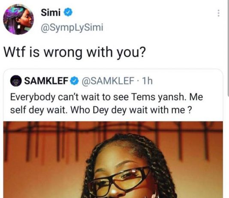Click the SAMKLEF round avatar icon
The width and height of the screenshot is (229, 198).
(x=16, y=81)
